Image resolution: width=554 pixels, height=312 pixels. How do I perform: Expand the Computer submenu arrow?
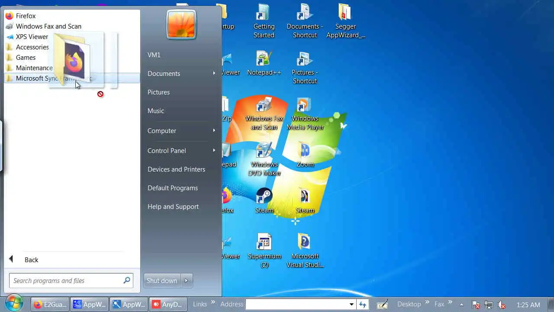[214, 130]
